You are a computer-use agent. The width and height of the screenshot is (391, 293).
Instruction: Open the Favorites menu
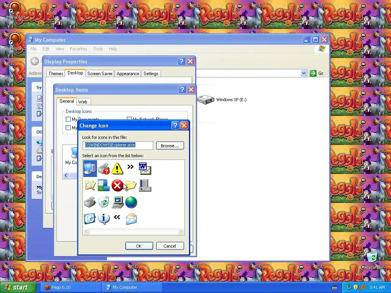tap(79, 49)
